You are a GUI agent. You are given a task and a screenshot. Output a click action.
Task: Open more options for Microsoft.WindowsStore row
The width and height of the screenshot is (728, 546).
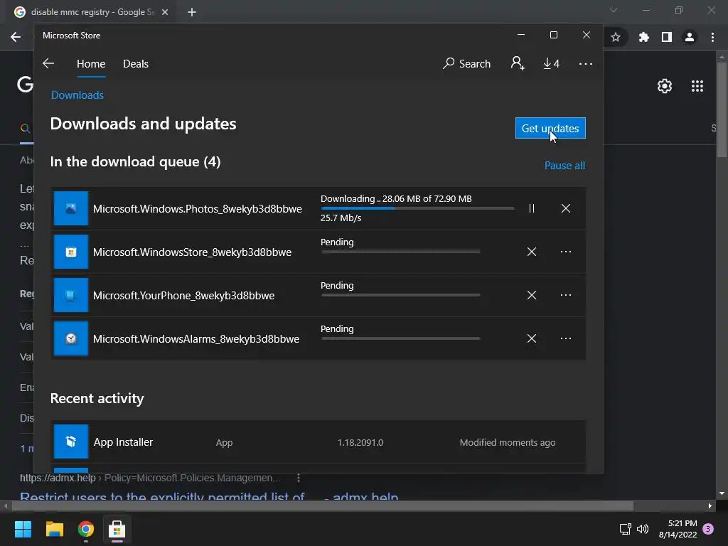(565, 252)
